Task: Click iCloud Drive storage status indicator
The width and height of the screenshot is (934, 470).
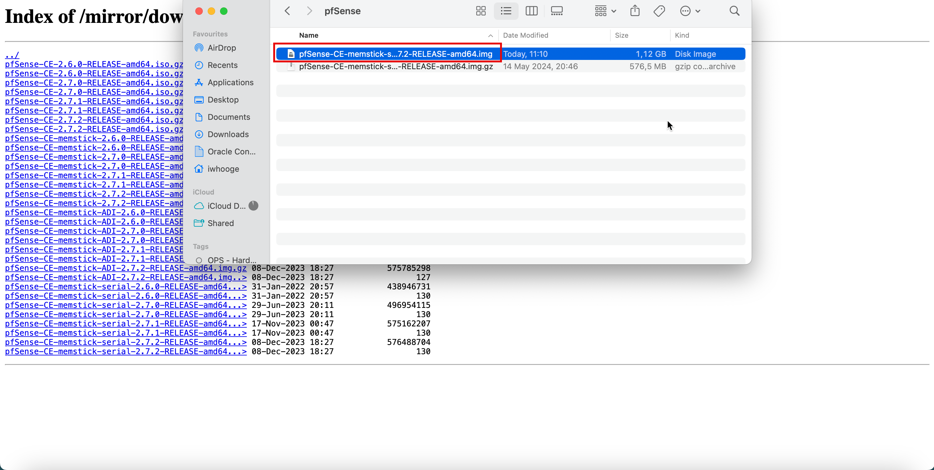Action: pyautogui.click(x=253, y=206)
